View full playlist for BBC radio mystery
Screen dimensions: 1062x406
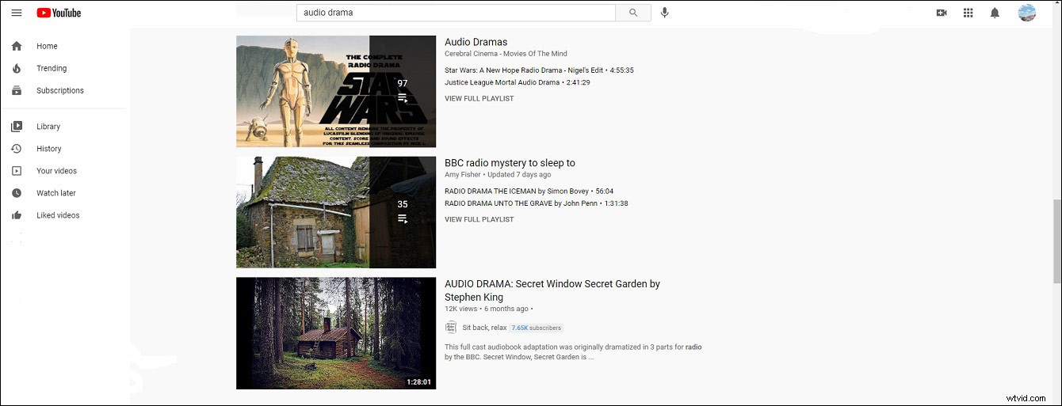[x=479, y=219]
